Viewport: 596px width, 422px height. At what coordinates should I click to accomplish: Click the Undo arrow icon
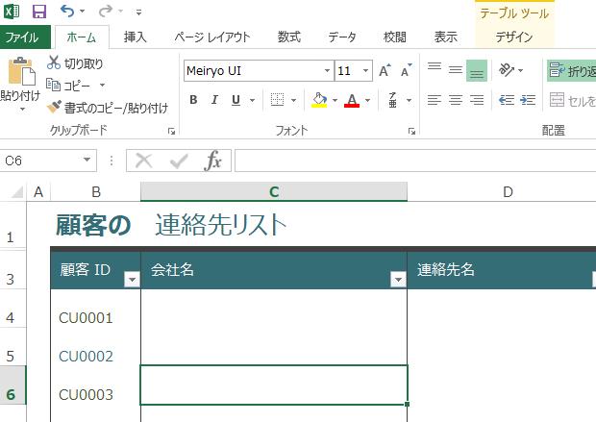[x=66, y=12]
